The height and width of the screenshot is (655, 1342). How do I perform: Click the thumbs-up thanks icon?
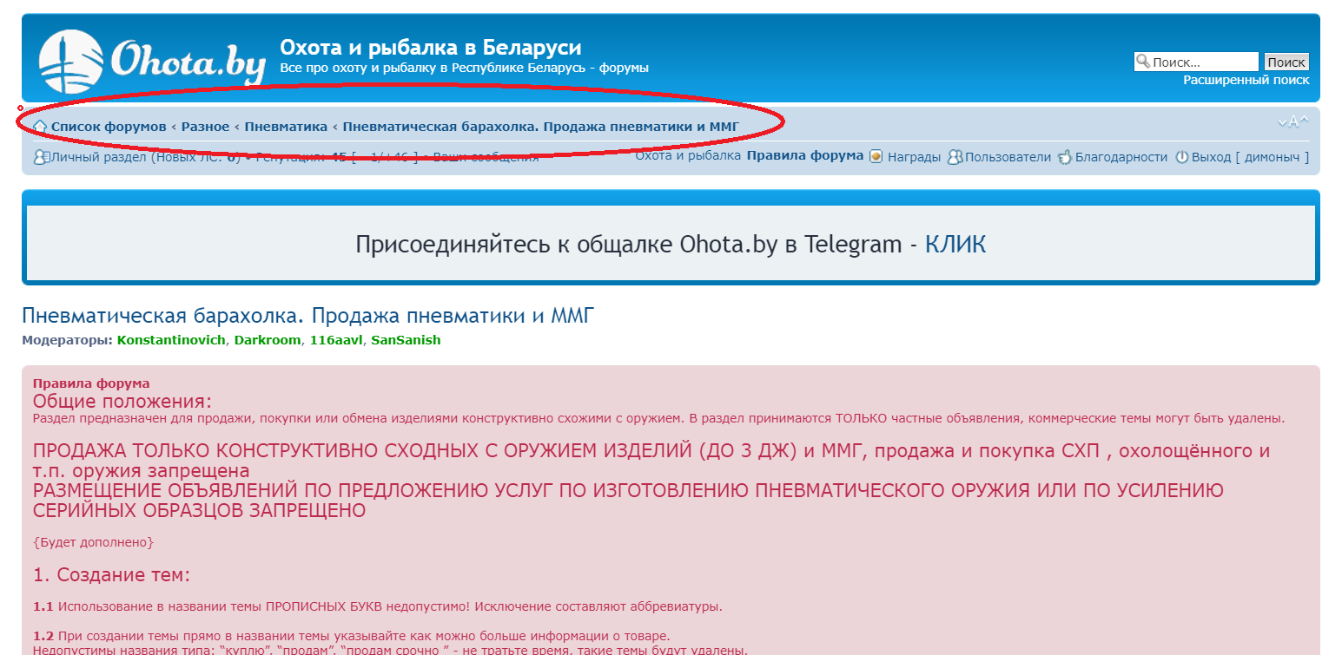click(x=1064, y=158)
